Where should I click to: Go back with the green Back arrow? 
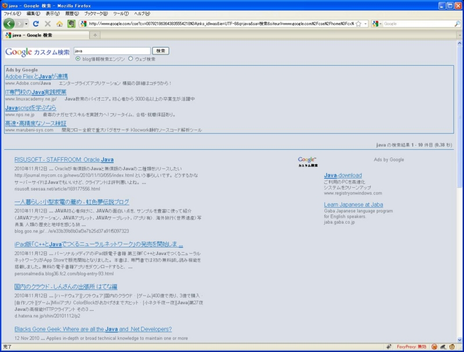click(9, 24)
